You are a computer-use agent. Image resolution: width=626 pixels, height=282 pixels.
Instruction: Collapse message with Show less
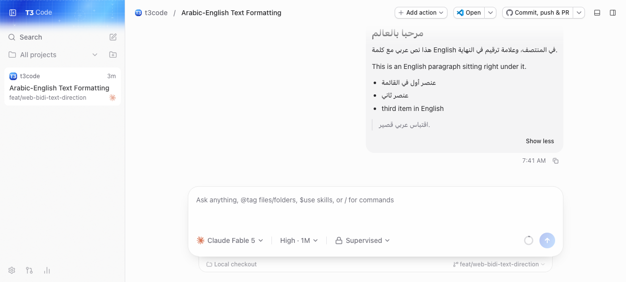pos(540,141)
